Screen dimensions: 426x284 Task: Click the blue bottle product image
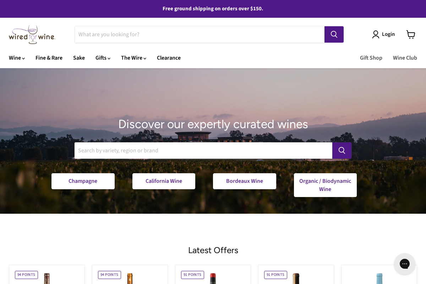pyautogui.click(x=379, y=278)
